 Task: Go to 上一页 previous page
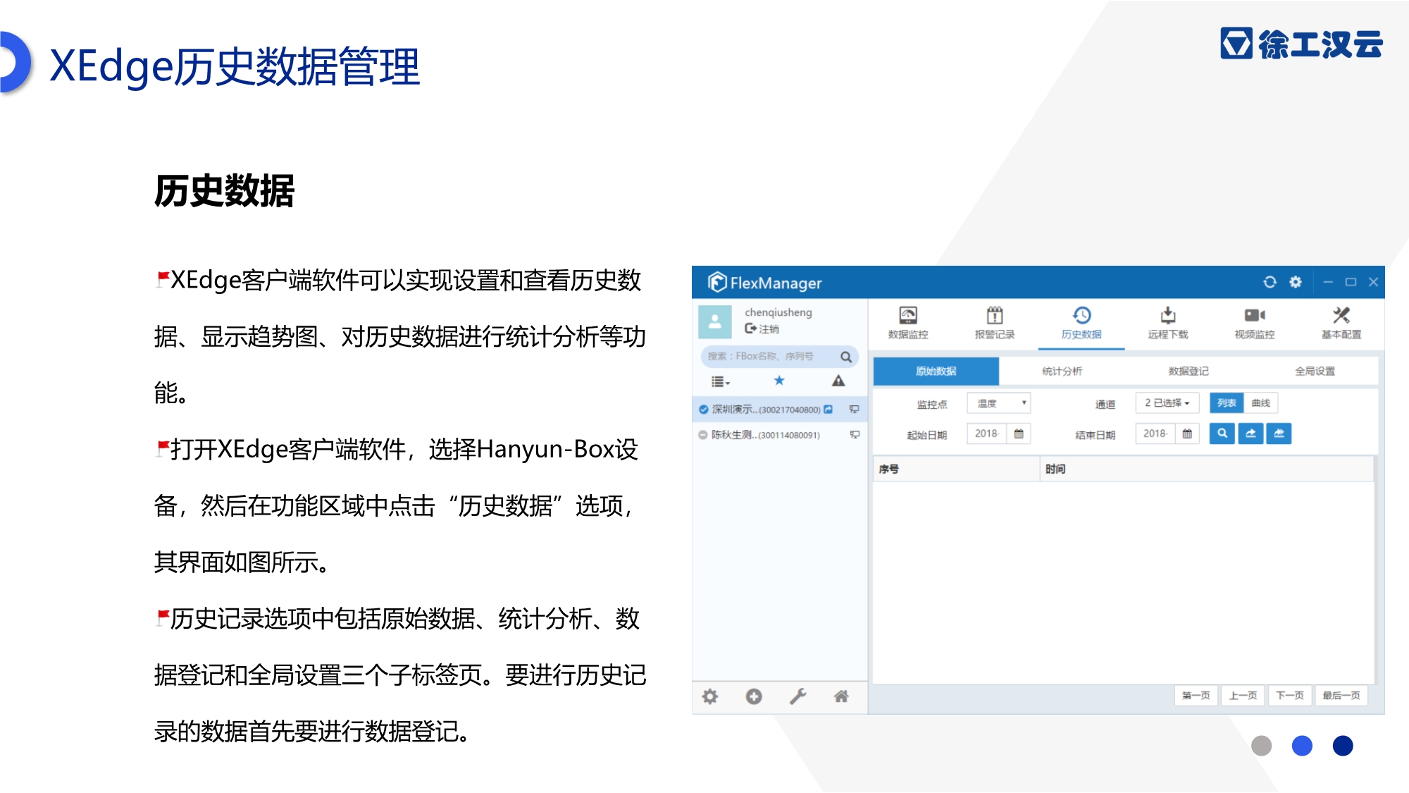pyautogui.click(x=1243, y=696)
